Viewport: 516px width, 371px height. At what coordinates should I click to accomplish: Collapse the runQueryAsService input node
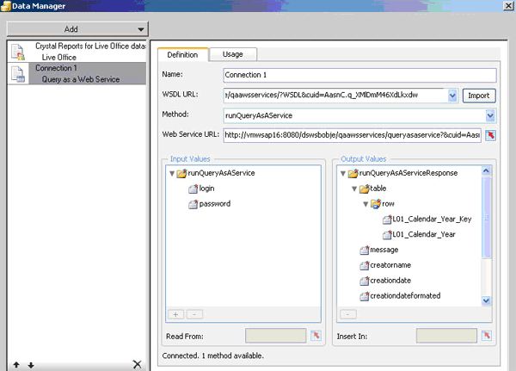tap(173, 173)
